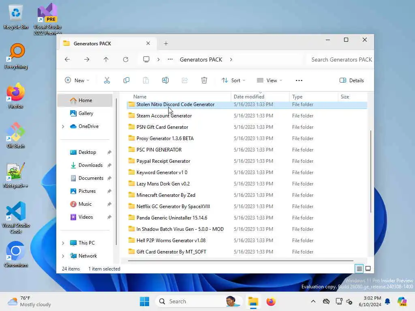Switch to large thumbnails view icon

coord(368,269)
